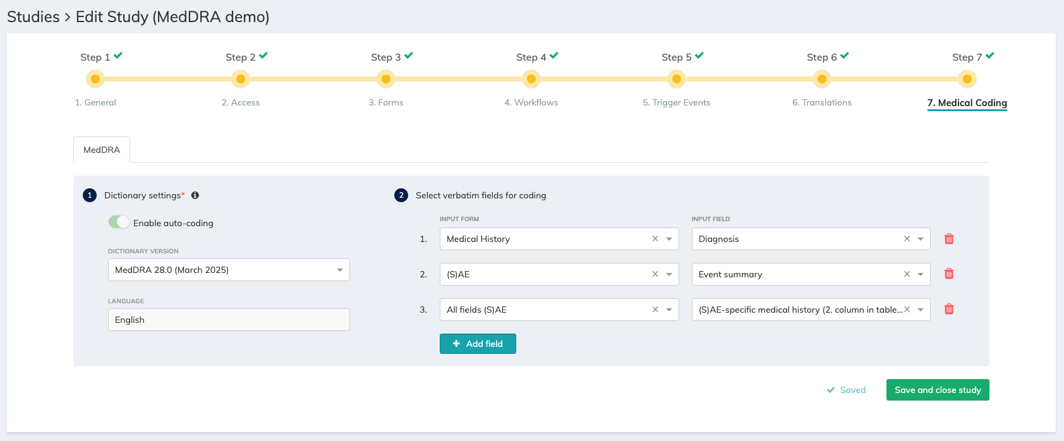Go to the 3. Forms step

pos(386,102)
